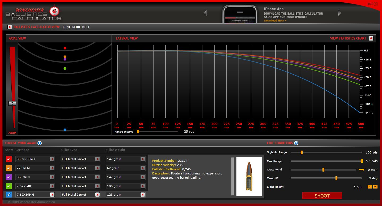Click the cross wind direction arrow
The width and height of the screenshot is (382, 206).
[x=362, y=170]
